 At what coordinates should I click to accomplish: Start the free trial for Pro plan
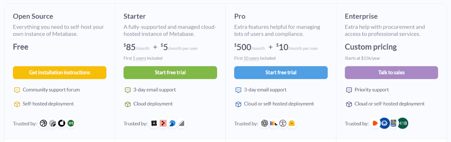tap(281, 73)
